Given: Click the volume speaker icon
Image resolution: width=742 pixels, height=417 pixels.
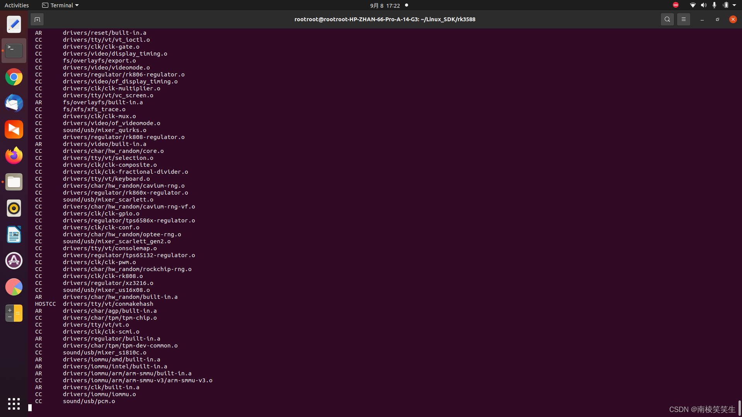Looking at the screenshot, I should 703,5.
